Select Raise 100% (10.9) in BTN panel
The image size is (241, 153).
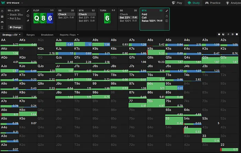click(152, 21)
